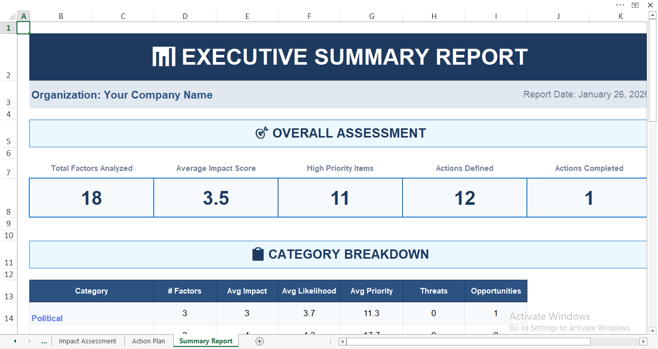Select row 2 header
Image resolution: width=658 pixels, height=349 pixels.
click(x=8, y=57)
